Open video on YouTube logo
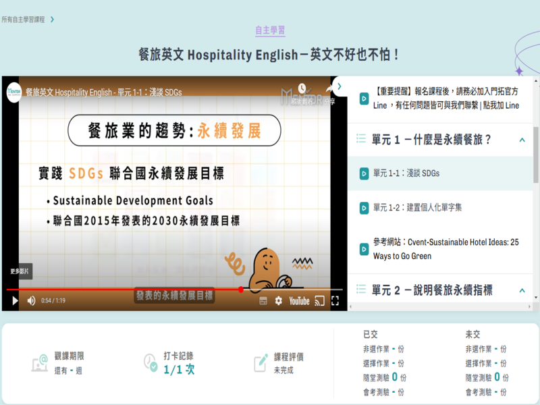540x405 pixels. pos(299,301)
